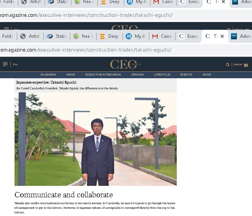Switch to the Gmail Caixa tab in the lower tab strip
Viewport: 252px width, 216px height.
162,36
